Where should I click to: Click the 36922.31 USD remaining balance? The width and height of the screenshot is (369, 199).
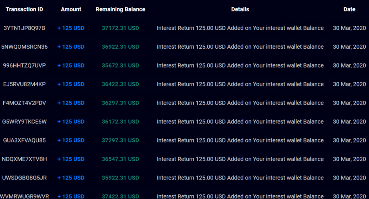pos(120,47)
